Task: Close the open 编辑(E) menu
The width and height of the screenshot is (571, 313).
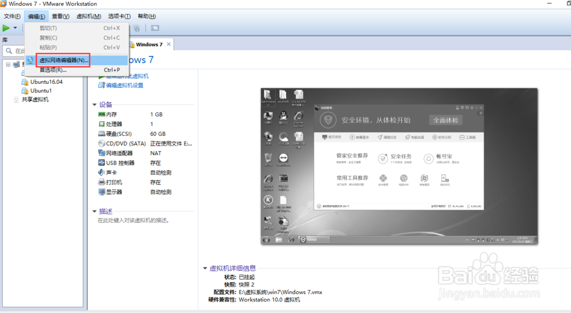Action: [x=37, y=16]
